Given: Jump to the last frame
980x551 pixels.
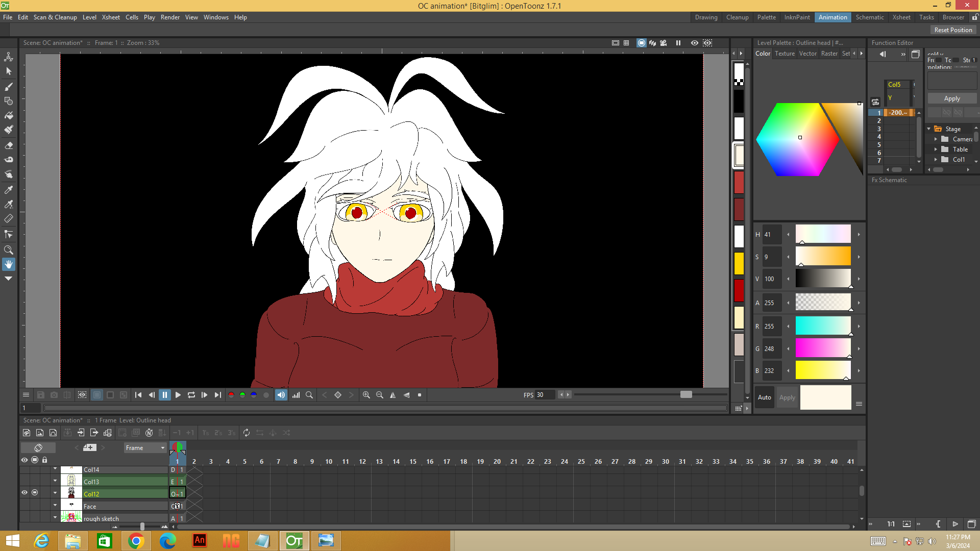Looking at the screenshot, I should pos(218,395).
